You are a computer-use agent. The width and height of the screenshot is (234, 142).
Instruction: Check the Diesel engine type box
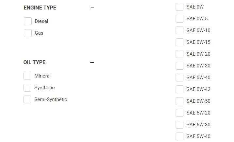(28, 21)
